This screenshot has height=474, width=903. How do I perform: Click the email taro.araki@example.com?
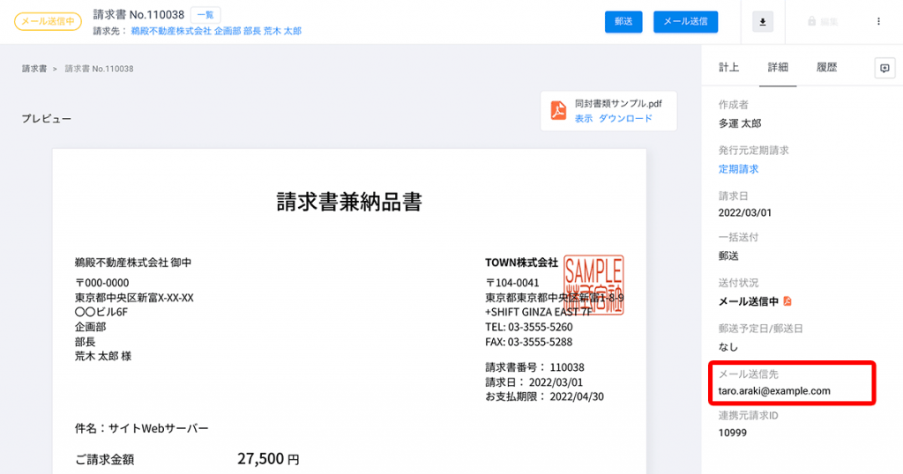click(774, 391)
